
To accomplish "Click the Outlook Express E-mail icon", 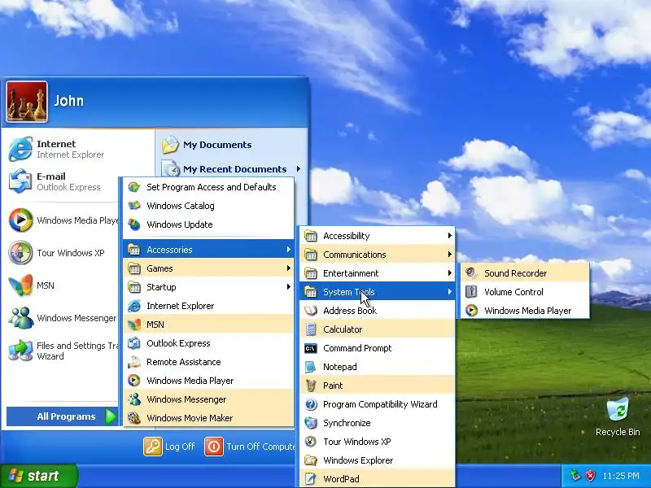I will click(x=20, y=181).
